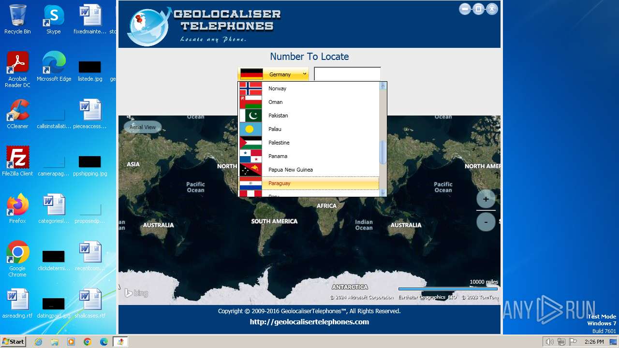This screenshot has height=348, width=619.
Task: Open Firefox desktop shortcut
Action: (17, 208)
